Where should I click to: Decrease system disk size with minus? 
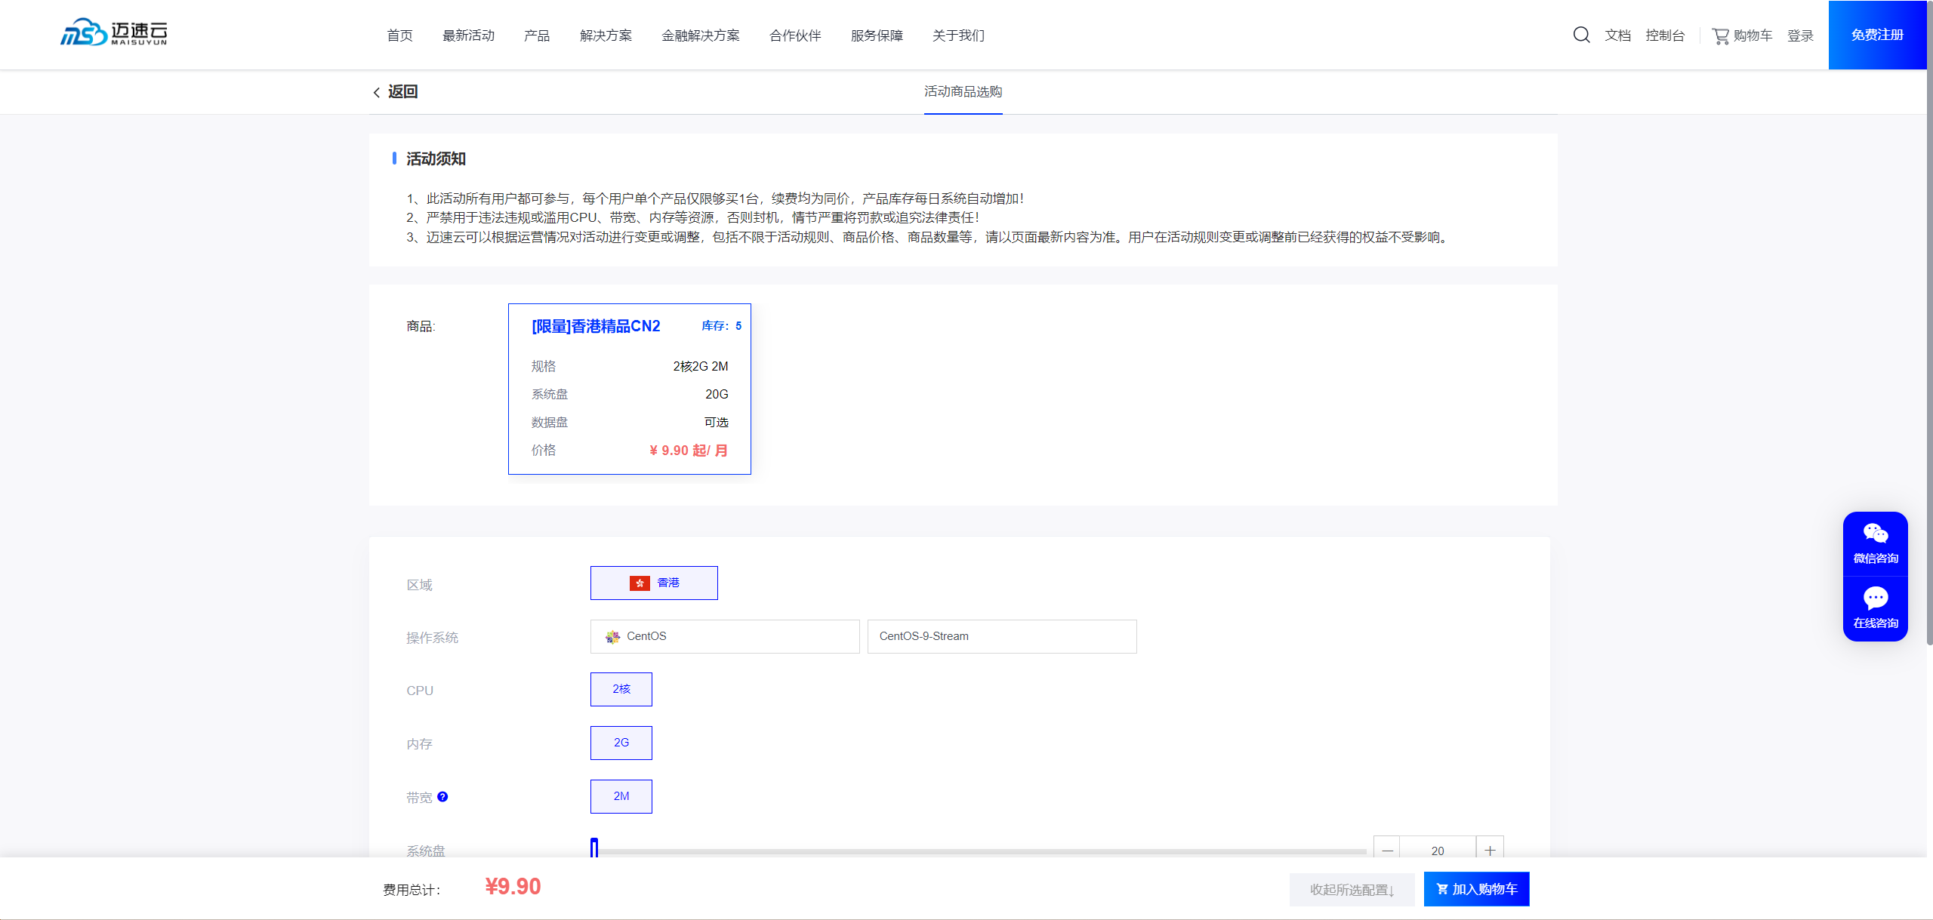pos(1387,851)
